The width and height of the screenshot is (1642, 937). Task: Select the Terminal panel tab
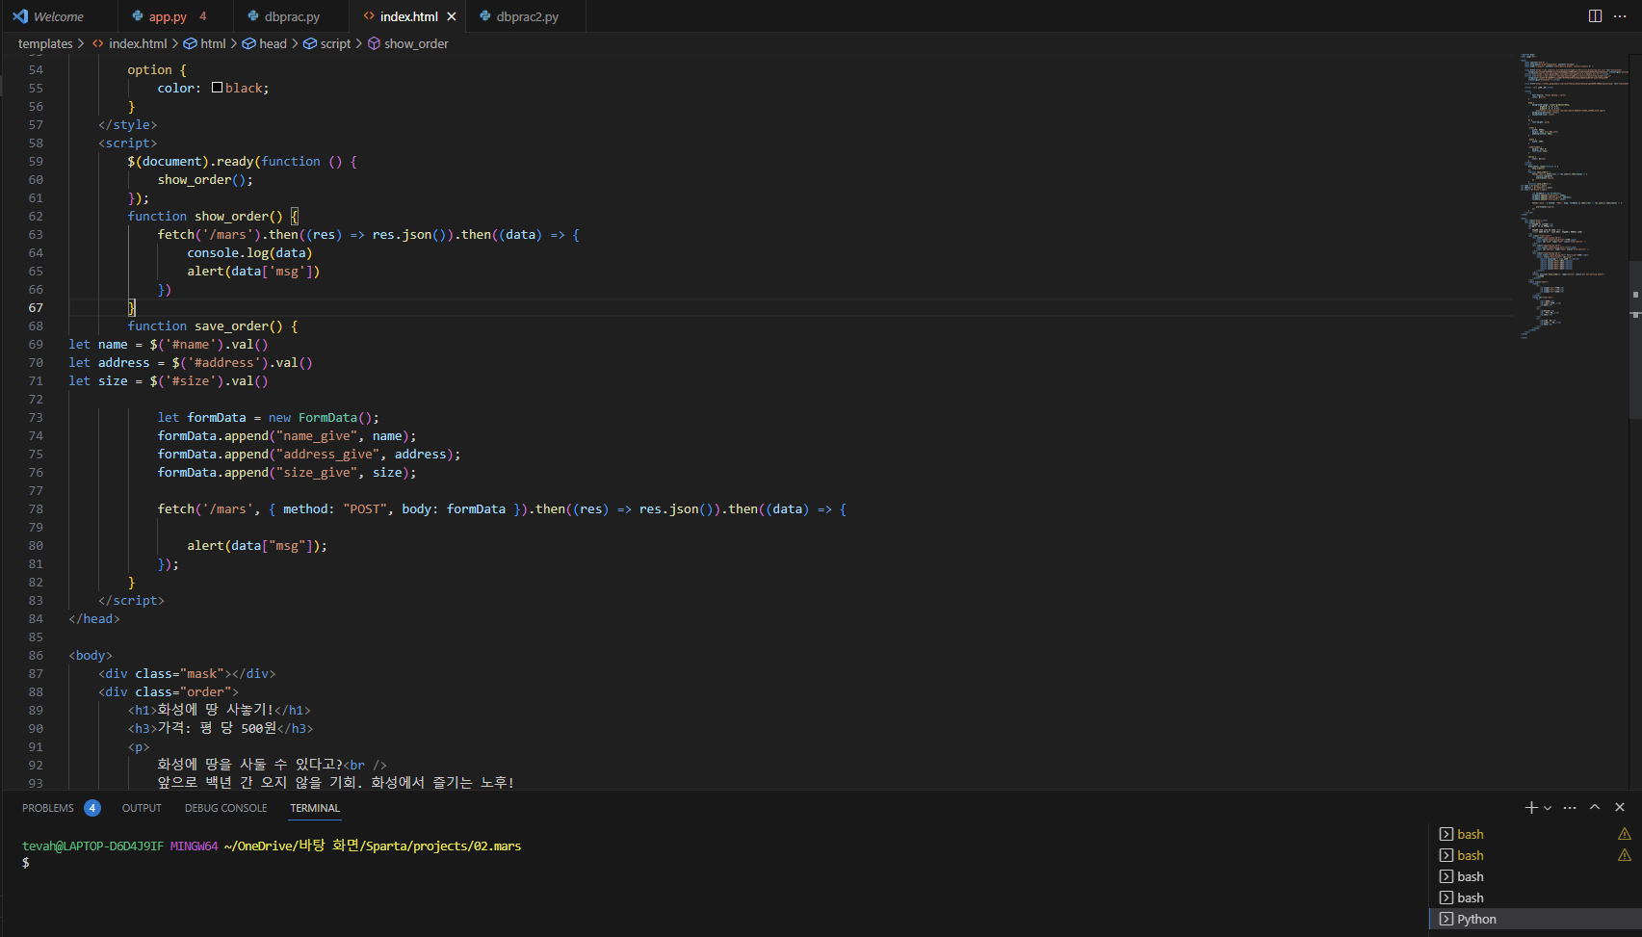pyautogui.click(x=315, y=808)
